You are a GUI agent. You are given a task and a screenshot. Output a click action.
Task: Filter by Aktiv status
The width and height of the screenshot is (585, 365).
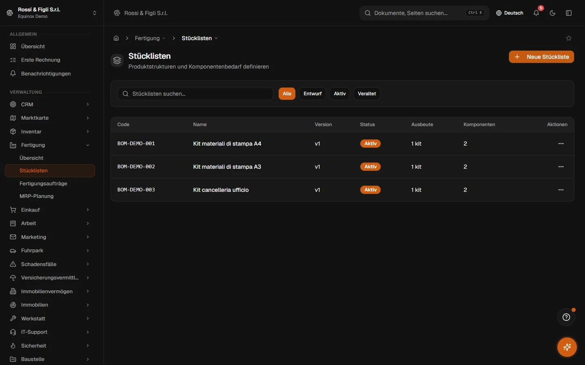340,94
